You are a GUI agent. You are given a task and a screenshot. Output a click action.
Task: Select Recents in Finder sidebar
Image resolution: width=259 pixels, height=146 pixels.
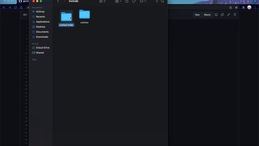[41, 17]
